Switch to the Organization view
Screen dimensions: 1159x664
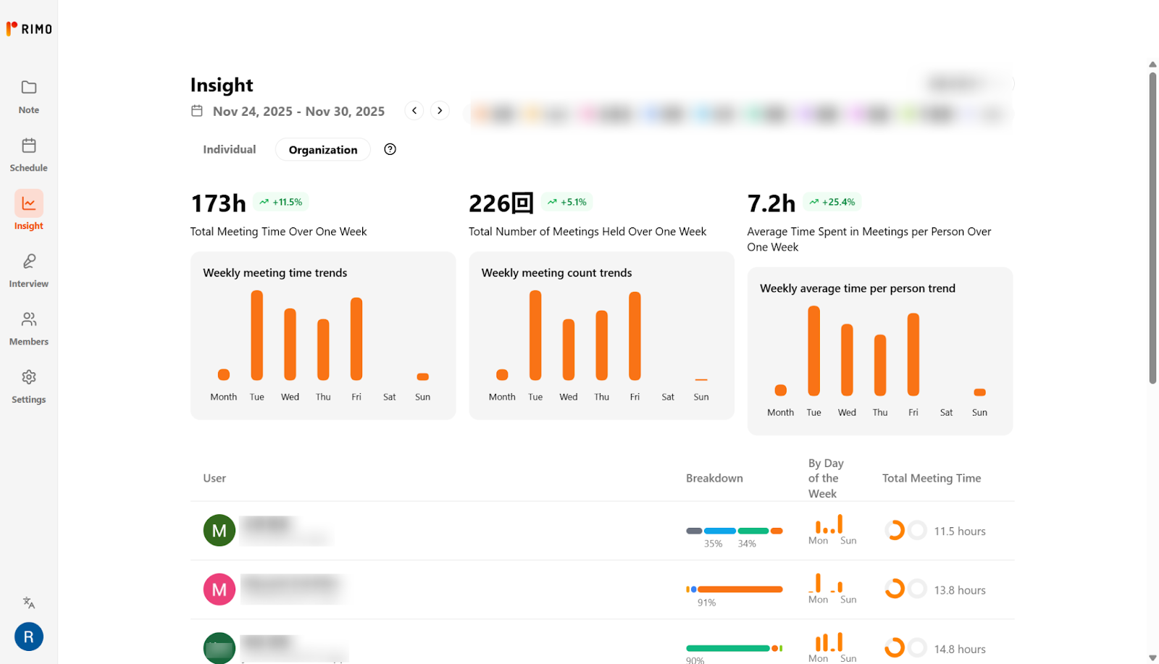tap(323, 150)
